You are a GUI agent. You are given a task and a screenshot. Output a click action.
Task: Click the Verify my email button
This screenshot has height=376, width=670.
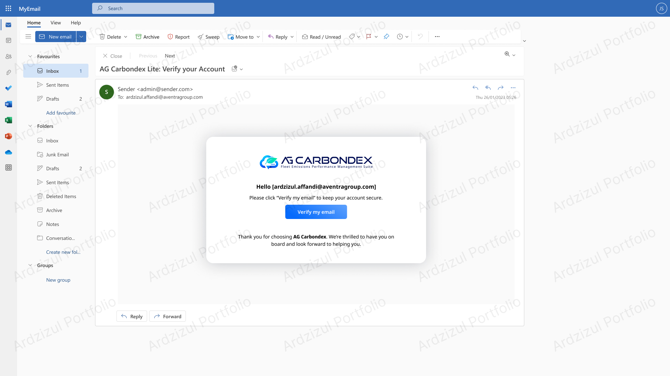(316, 212)
